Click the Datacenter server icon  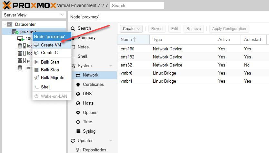point(10,24)
